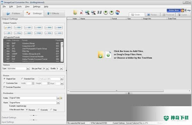The image size is (192, 125).
Task: Click the add folder toolbar icon
Action: [75, 12]
